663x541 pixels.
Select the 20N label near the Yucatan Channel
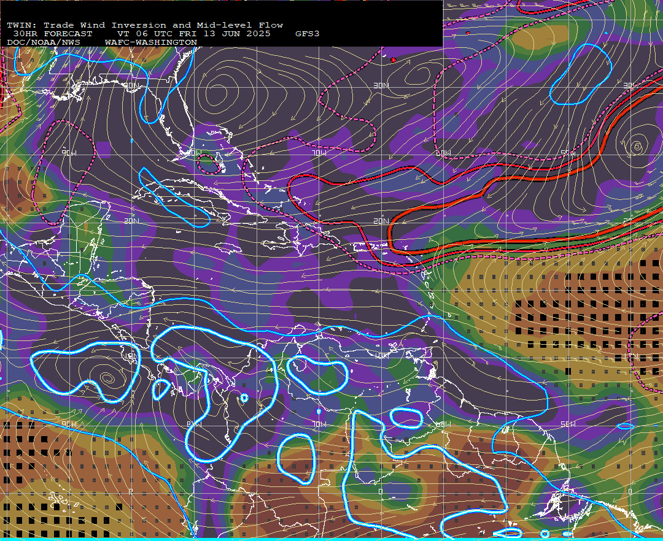point(131,221)
